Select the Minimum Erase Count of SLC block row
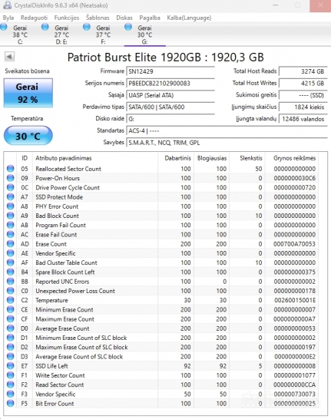Screen dimensions: 331x419 (161, 338)
